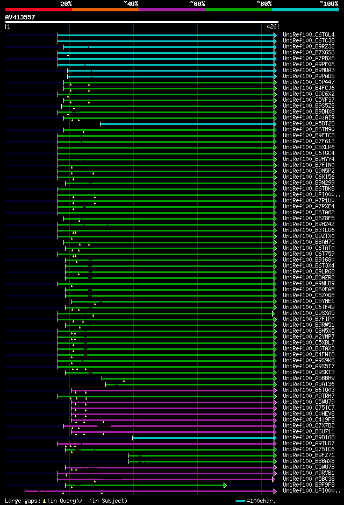
Task: Click the purple ~60% legend segment
Action: [x=172, y=10]
